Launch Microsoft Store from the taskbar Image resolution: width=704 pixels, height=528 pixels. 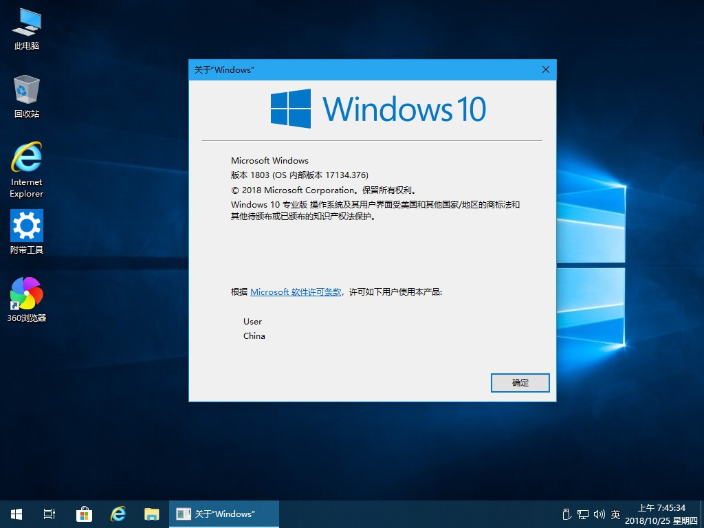[x=84, y=514]
